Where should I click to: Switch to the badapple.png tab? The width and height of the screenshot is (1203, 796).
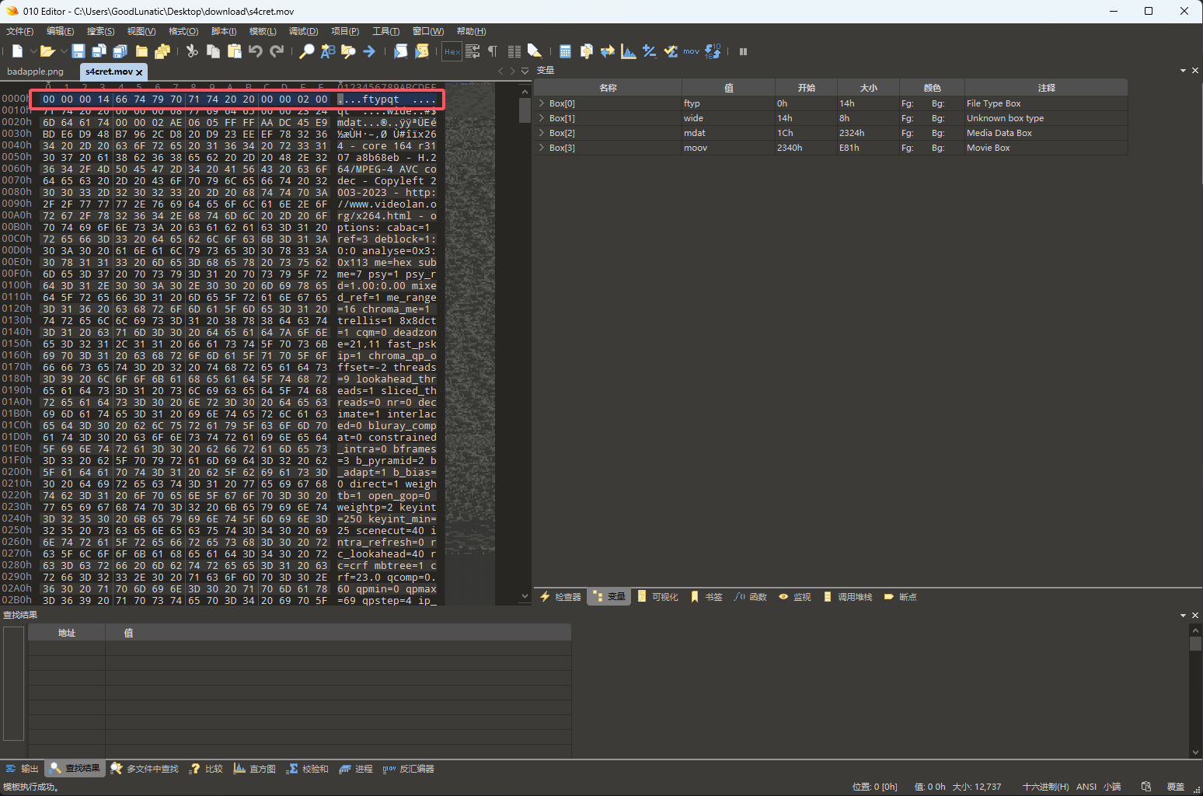(x=35, y=72)
